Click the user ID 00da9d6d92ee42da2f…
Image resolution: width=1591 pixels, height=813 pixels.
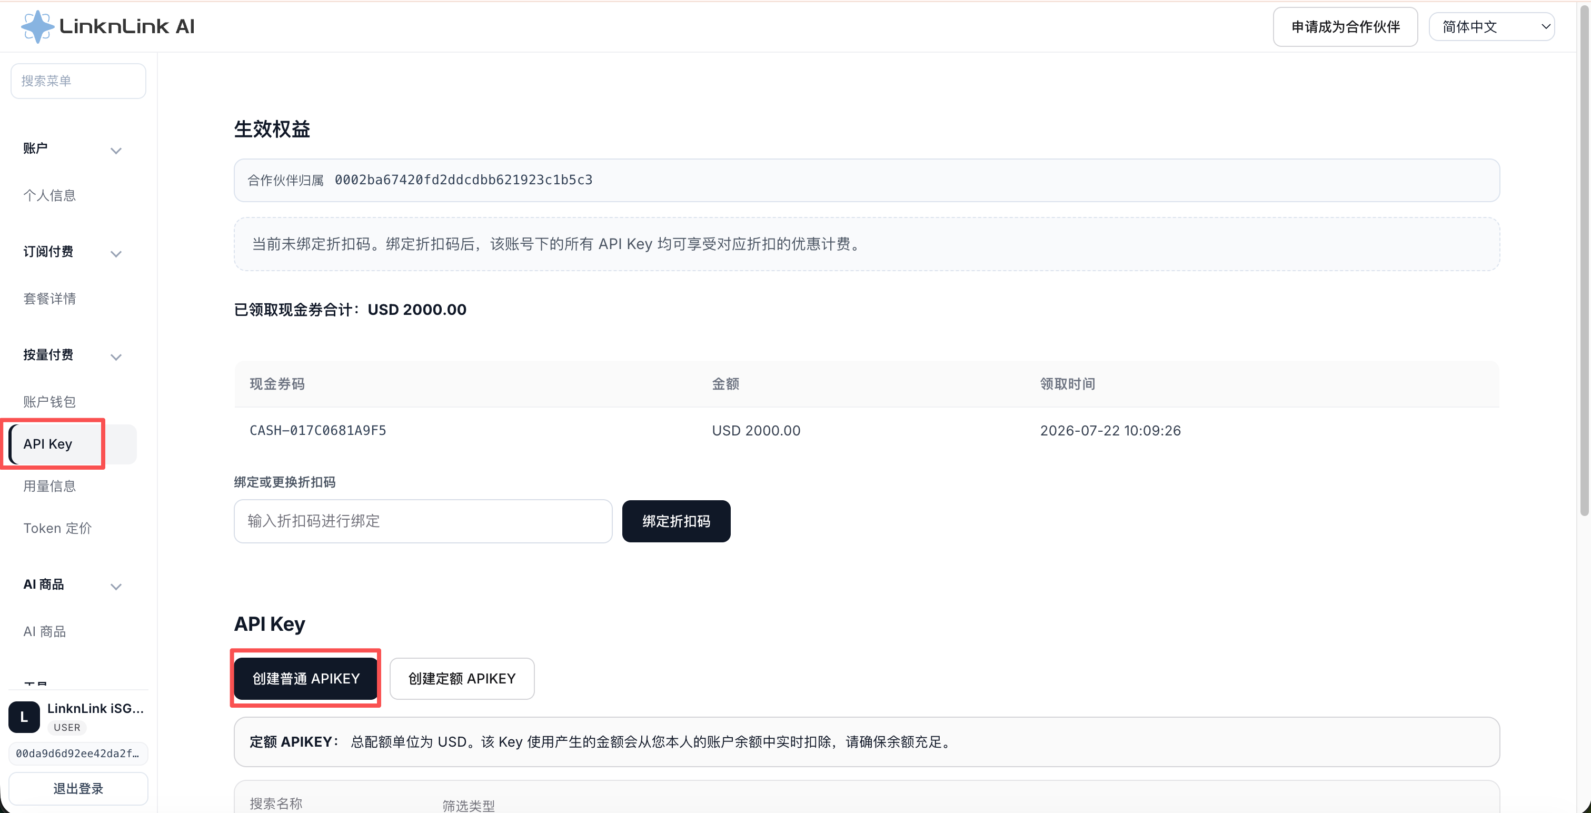78,753
